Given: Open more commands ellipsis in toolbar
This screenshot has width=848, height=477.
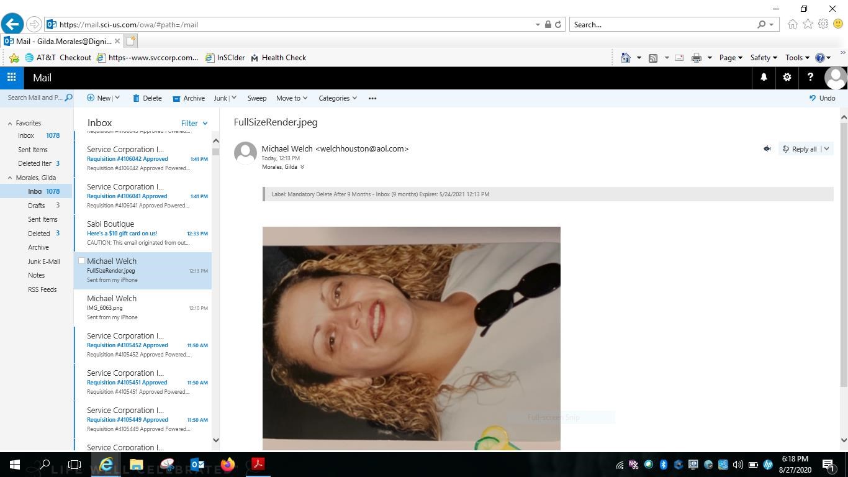Looking at the screenshot, I should pos(372,98).
